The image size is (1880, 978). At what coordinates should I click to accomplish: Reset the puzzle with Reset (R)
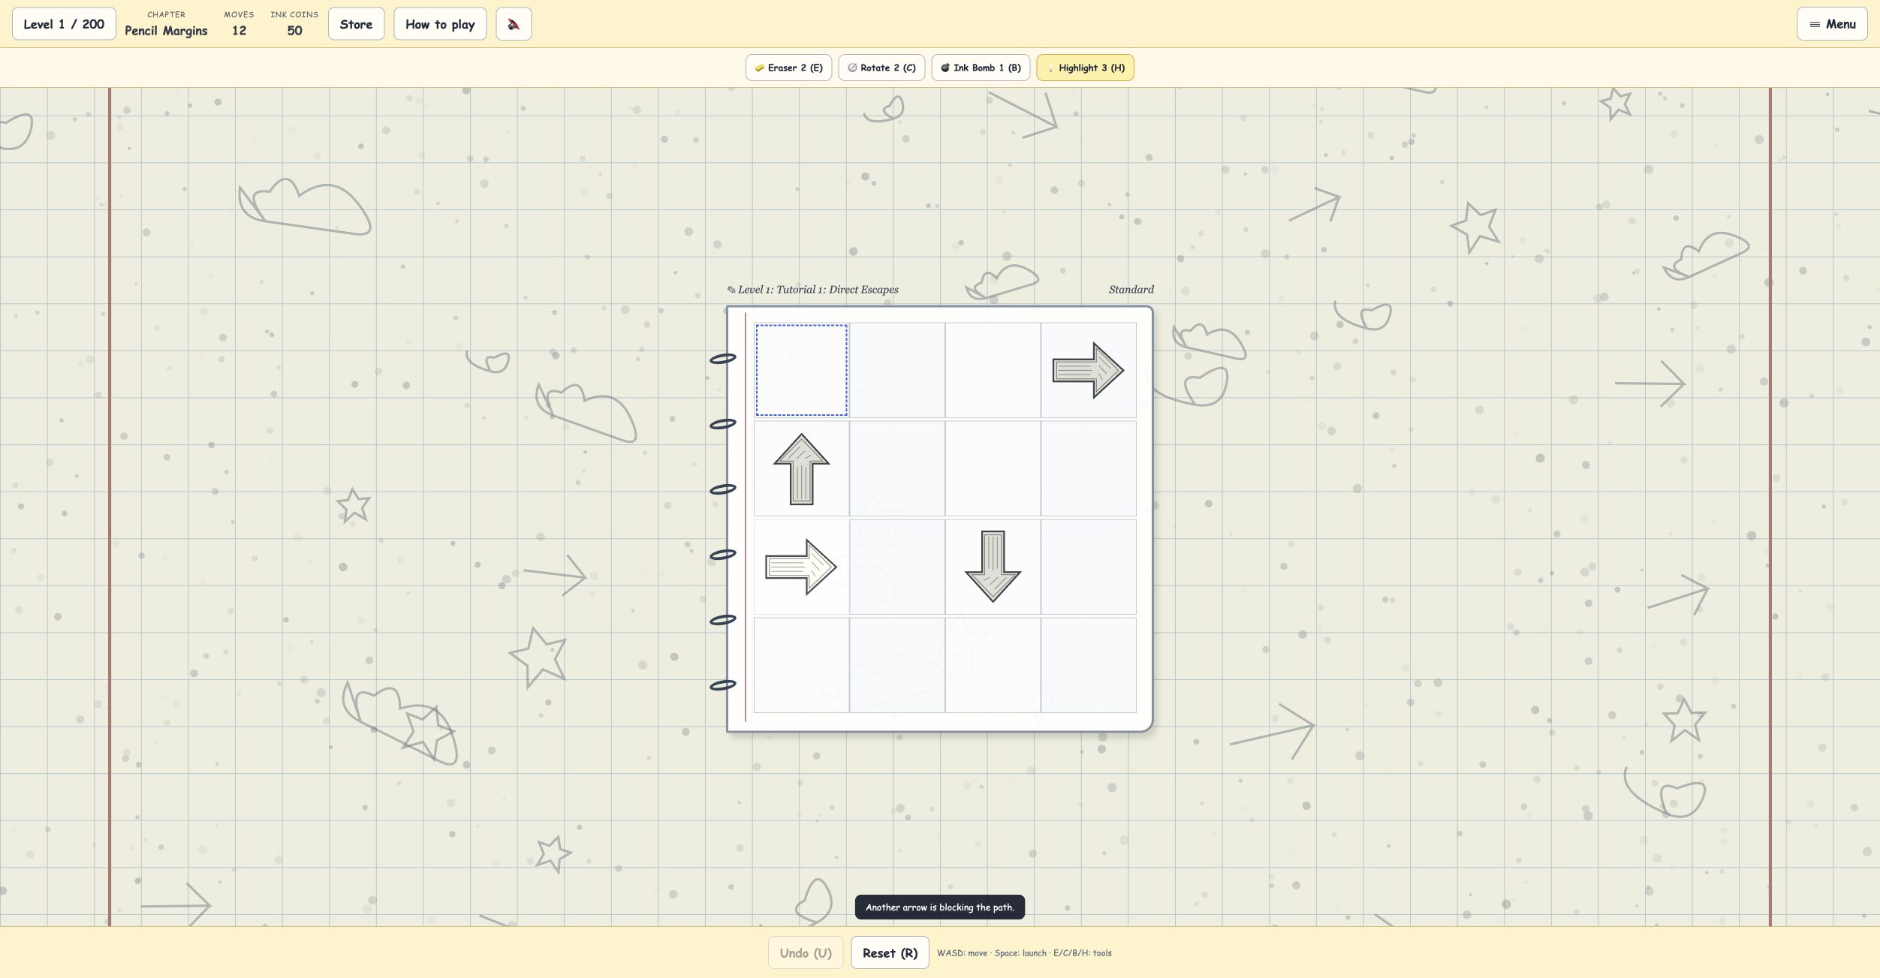pos(890,952)
